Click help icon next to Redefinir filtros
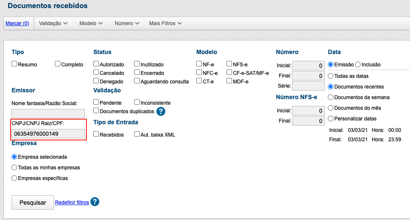410x220 pixels. click(x=95, y=202)
